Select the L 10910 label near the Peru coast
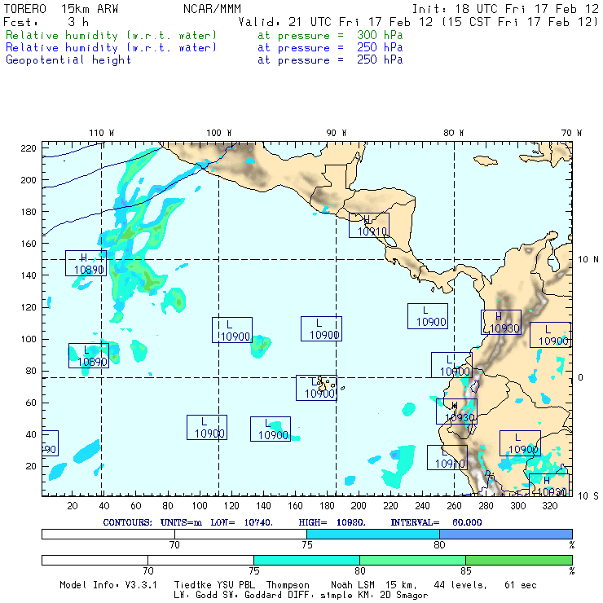The image size is (603, 603). 447,457
